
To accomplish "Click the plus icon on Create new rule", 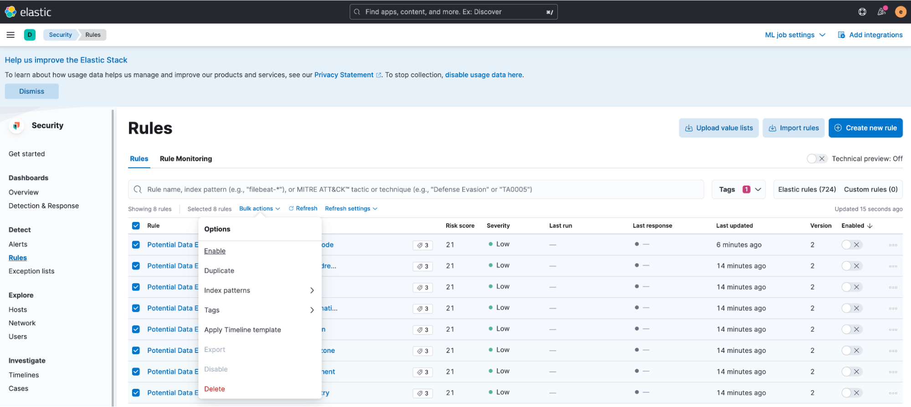I will tap(838, 128).
